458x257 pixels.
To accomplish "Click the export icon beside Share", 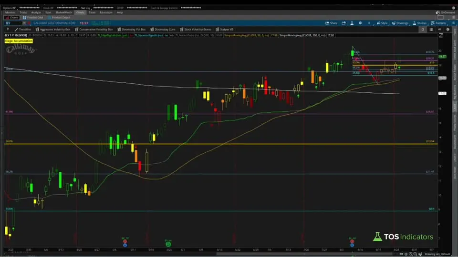I will pyautogui.click(x=344, y=23).
